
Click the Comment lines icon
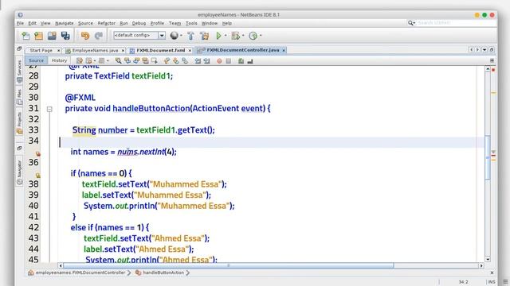[241, 60]
